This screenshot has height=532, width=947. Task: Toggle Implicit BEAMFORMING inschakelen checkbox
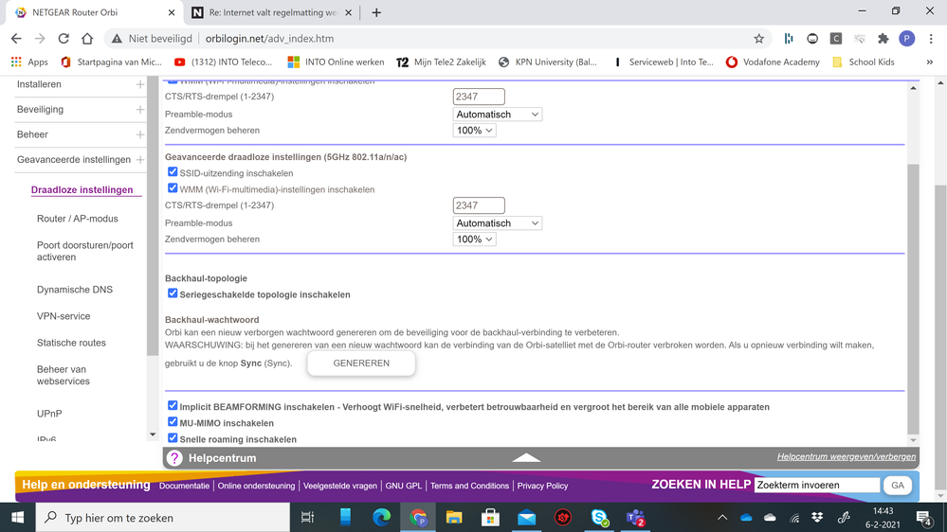click(x=173, y=406)
